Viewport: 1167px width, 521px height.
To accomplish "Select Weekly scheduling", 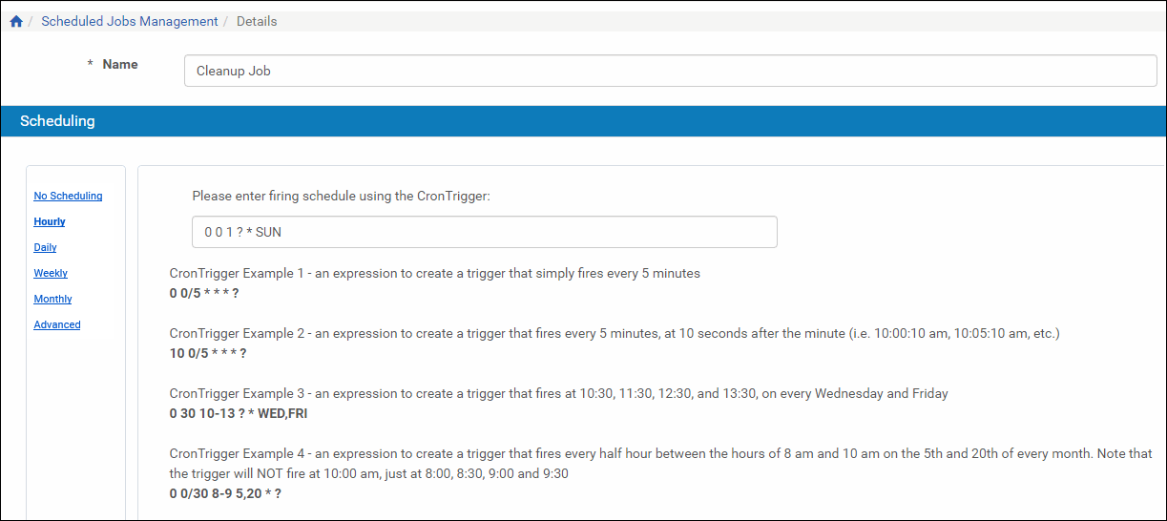I will (x=51, y=273).
